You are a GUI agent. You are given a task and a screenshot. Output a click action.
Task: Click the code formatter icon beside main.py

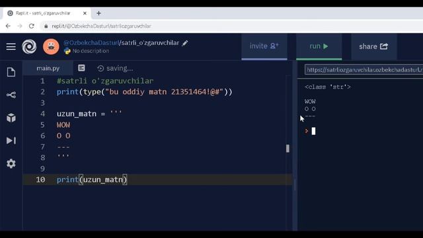[x=81, y=68]
